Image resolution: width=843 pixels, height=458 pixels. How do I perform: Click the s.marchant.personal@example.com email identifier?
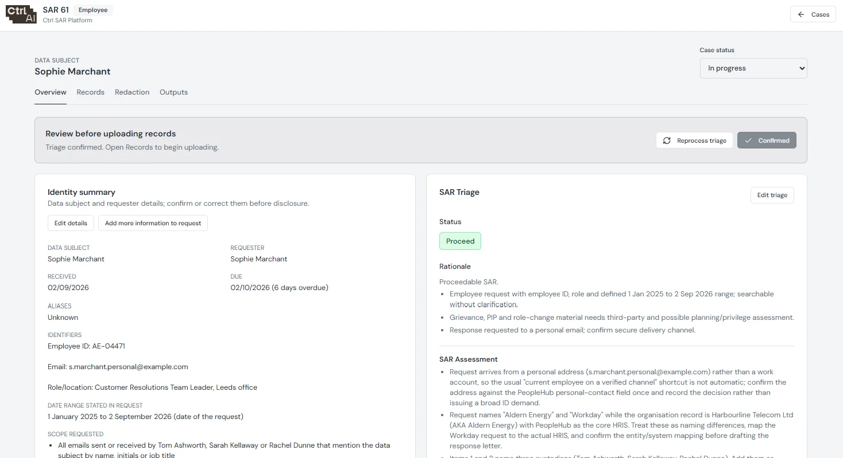[118, 367]
